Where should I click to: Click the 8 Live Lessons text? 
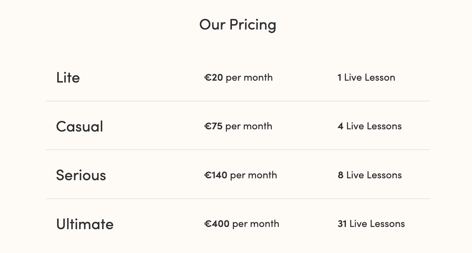(x=370, y=175)
